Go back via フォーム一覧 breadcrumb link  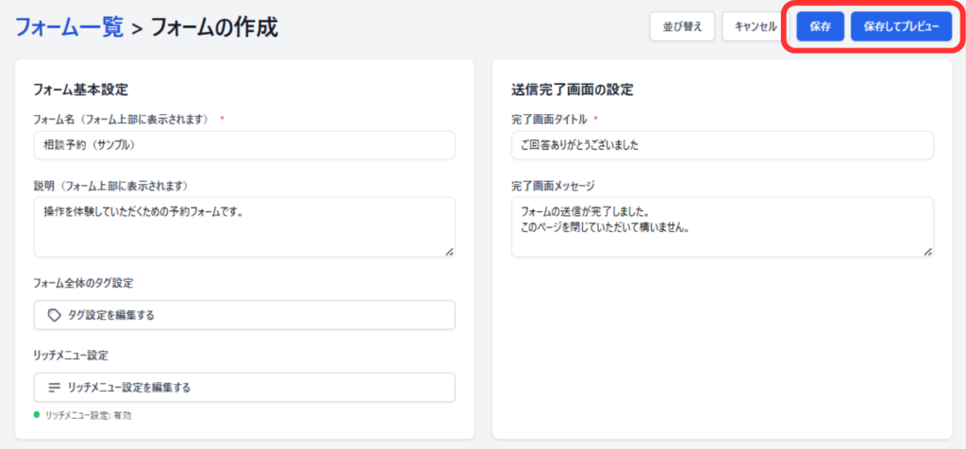click(x=69, y=26)
